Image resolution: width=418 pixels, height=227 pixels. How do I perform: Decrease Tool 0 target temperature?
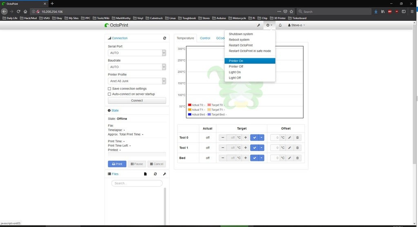tap(223, 138)
